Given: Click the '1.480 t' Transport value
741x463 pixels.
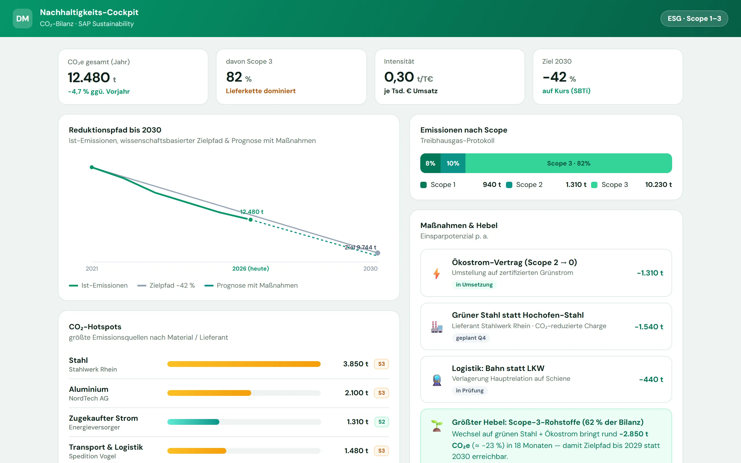Looking at the screenshot, I should (x=356, y=451).
